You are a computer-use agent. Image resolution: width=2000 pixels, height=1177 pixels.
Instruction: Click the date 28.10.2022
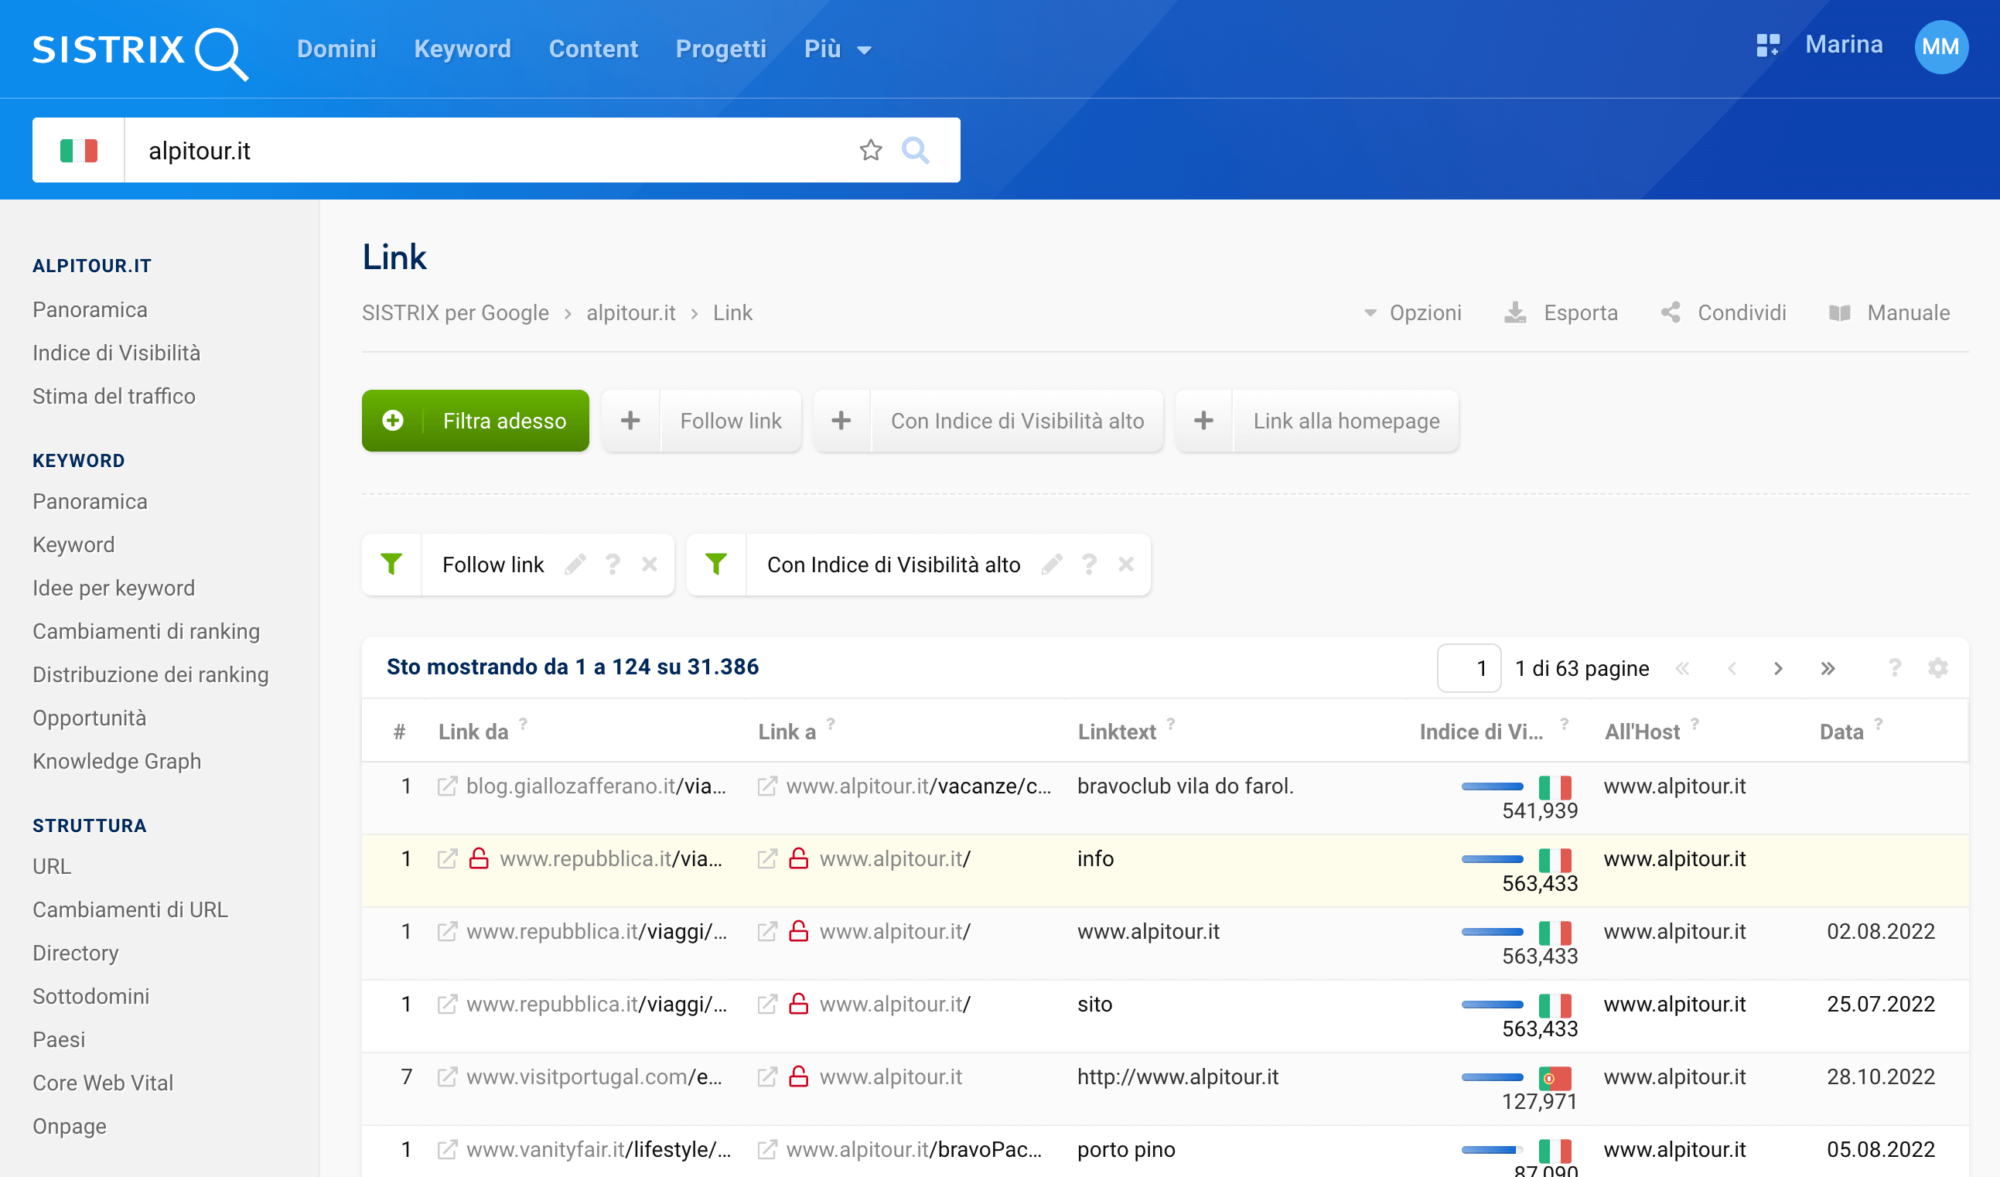(1881, 1077)
